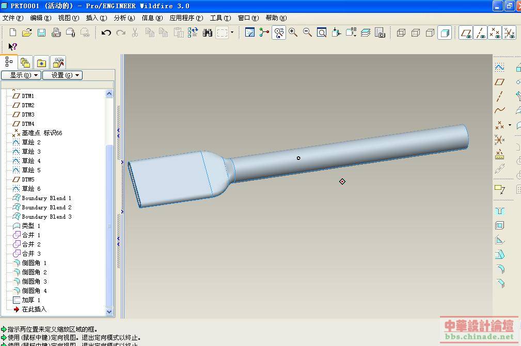Open the saved view list
This screenshot has height=346, width=521.
tap(351, 32)
